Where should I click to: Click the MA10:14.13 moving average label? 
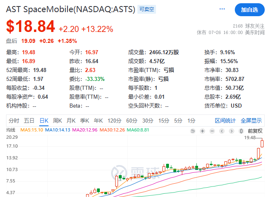(x=57, y=130)
